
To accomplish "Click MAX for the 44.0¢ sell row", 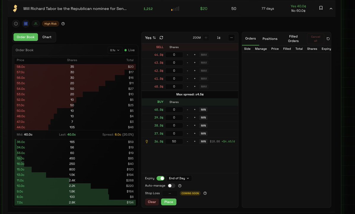I will (x=204, y=55).
